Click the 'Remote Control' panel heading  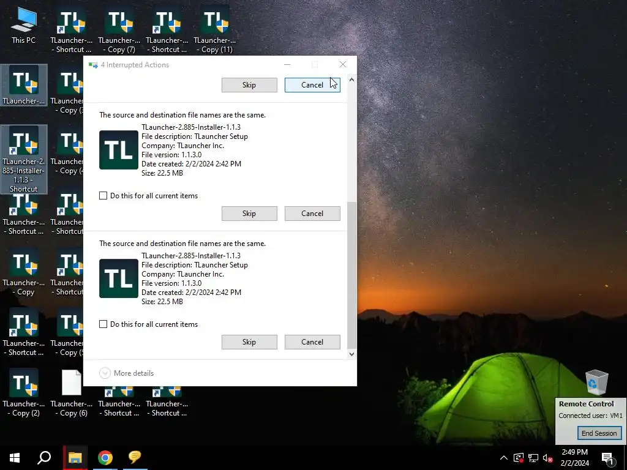(586, 404)
